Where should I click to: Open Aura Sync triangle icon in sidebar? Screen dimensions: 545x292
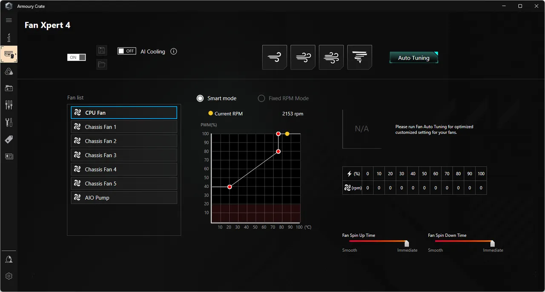[9, 72]
